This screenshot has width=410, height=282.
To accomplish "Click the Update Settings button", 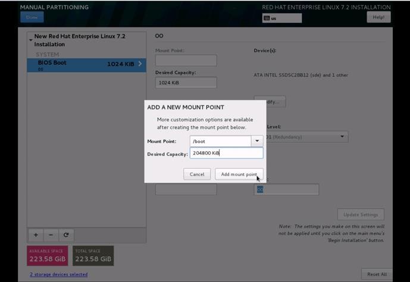I will pos(361,215).
